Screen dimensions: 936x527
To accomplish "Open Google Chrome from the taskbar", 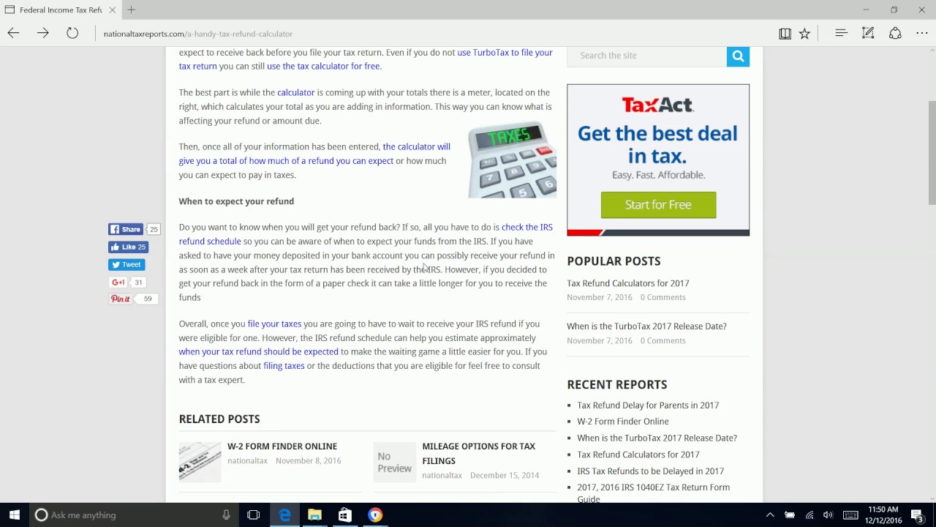I will pos(375,515).
